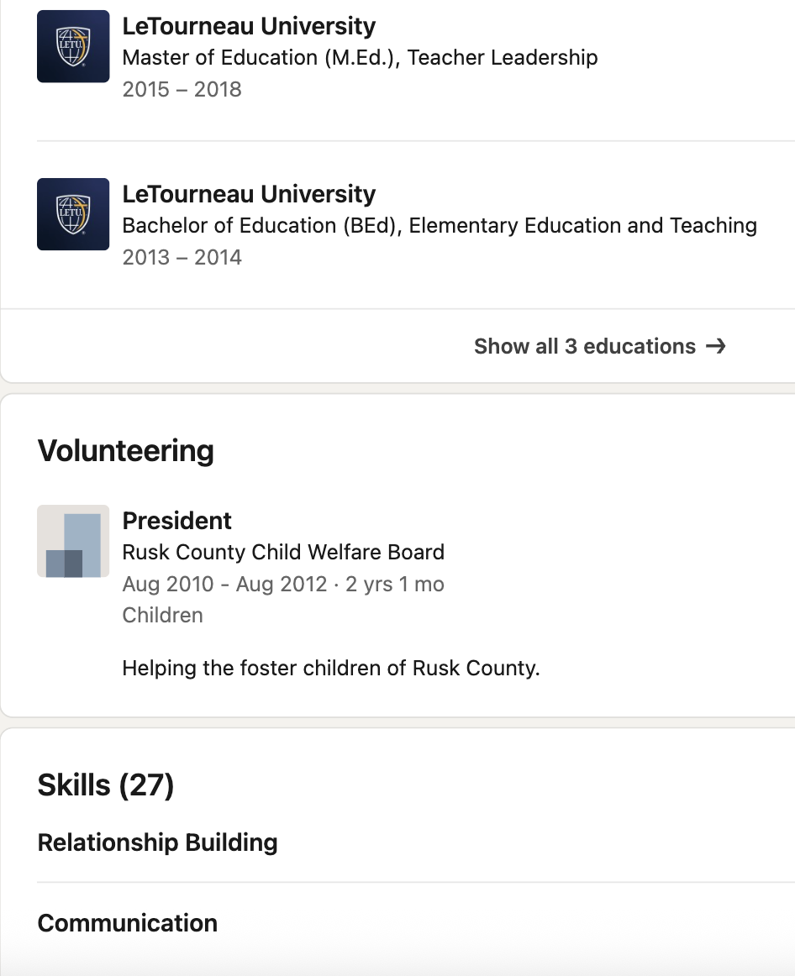
Task: Select the President volunteer role title
Action: point(176,521)
